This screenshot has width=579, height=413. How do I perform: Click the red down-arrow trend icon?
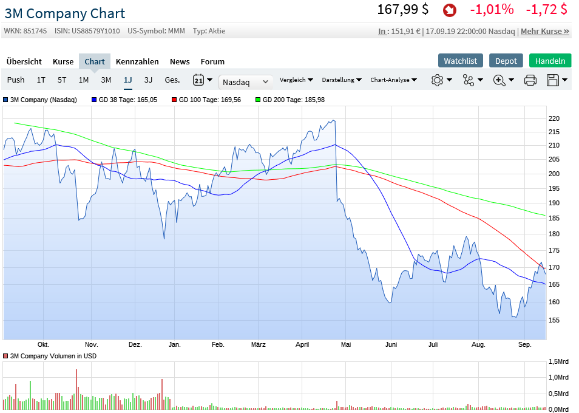click(x=450, y=10)
